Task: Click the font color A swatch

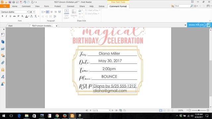Action: 26,16
